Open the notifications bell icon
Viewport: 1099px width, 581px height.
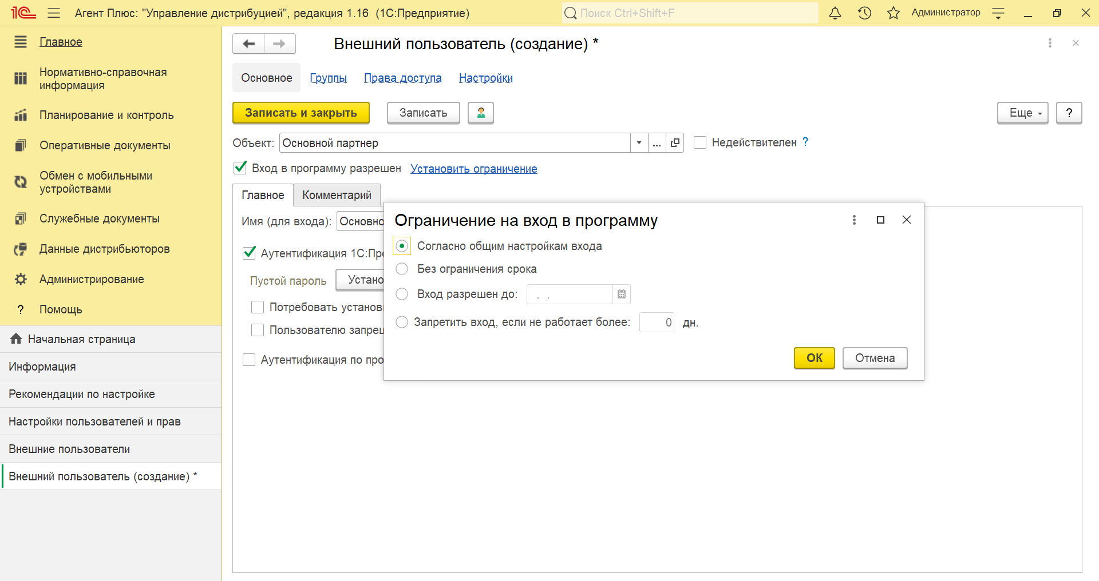coord(835,13)
